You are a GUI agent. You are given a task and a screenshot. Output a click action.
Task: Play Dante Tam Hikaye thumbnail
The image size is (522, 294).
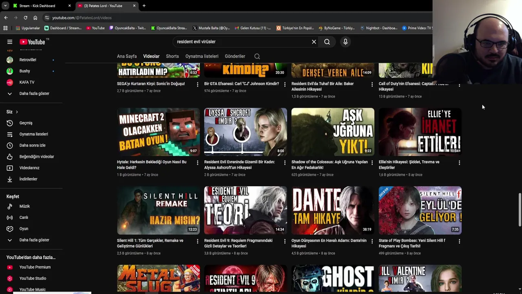coord(333,210)
